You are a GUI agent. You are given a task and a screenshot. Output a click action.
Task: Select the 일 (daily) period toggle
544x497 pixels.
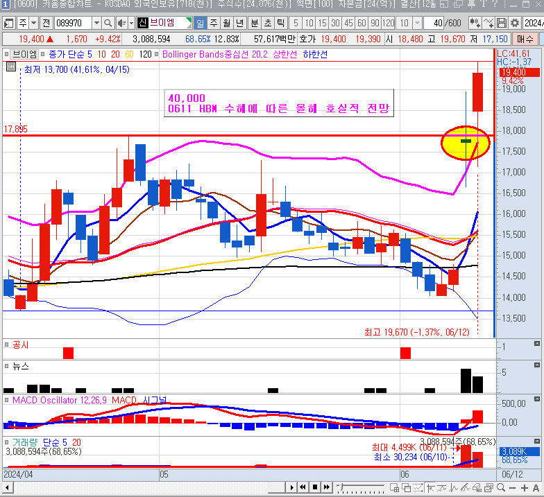point(201,23)
